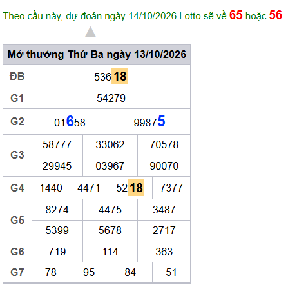Click G6 number 719
The height and width of the screenshot is (287, 288).
[57, 252]
